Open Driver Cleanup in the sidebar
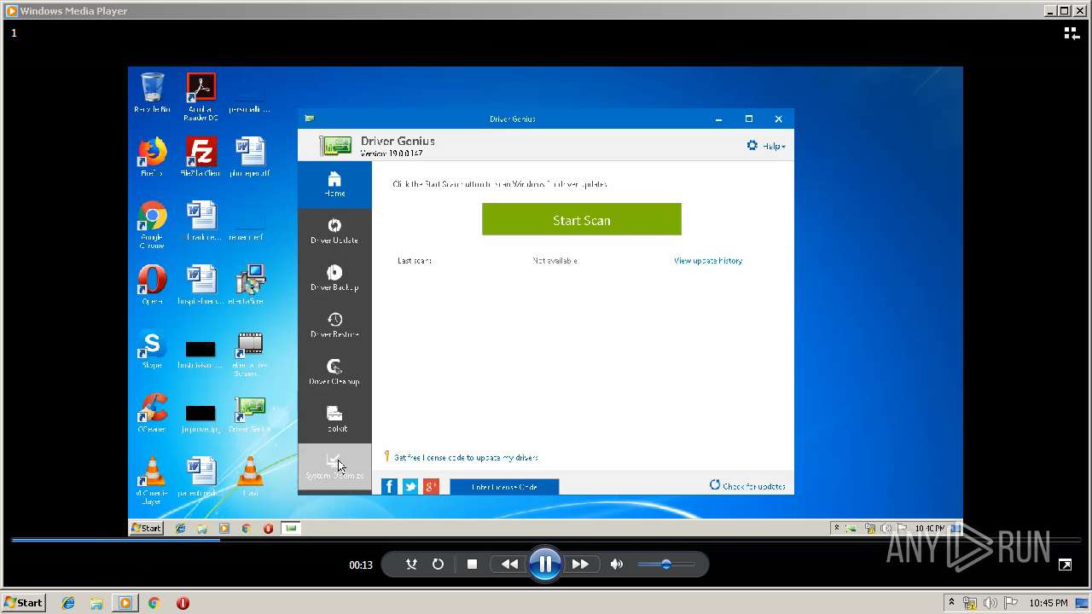This screenshot has height=614, width=1092. [334, 372]
